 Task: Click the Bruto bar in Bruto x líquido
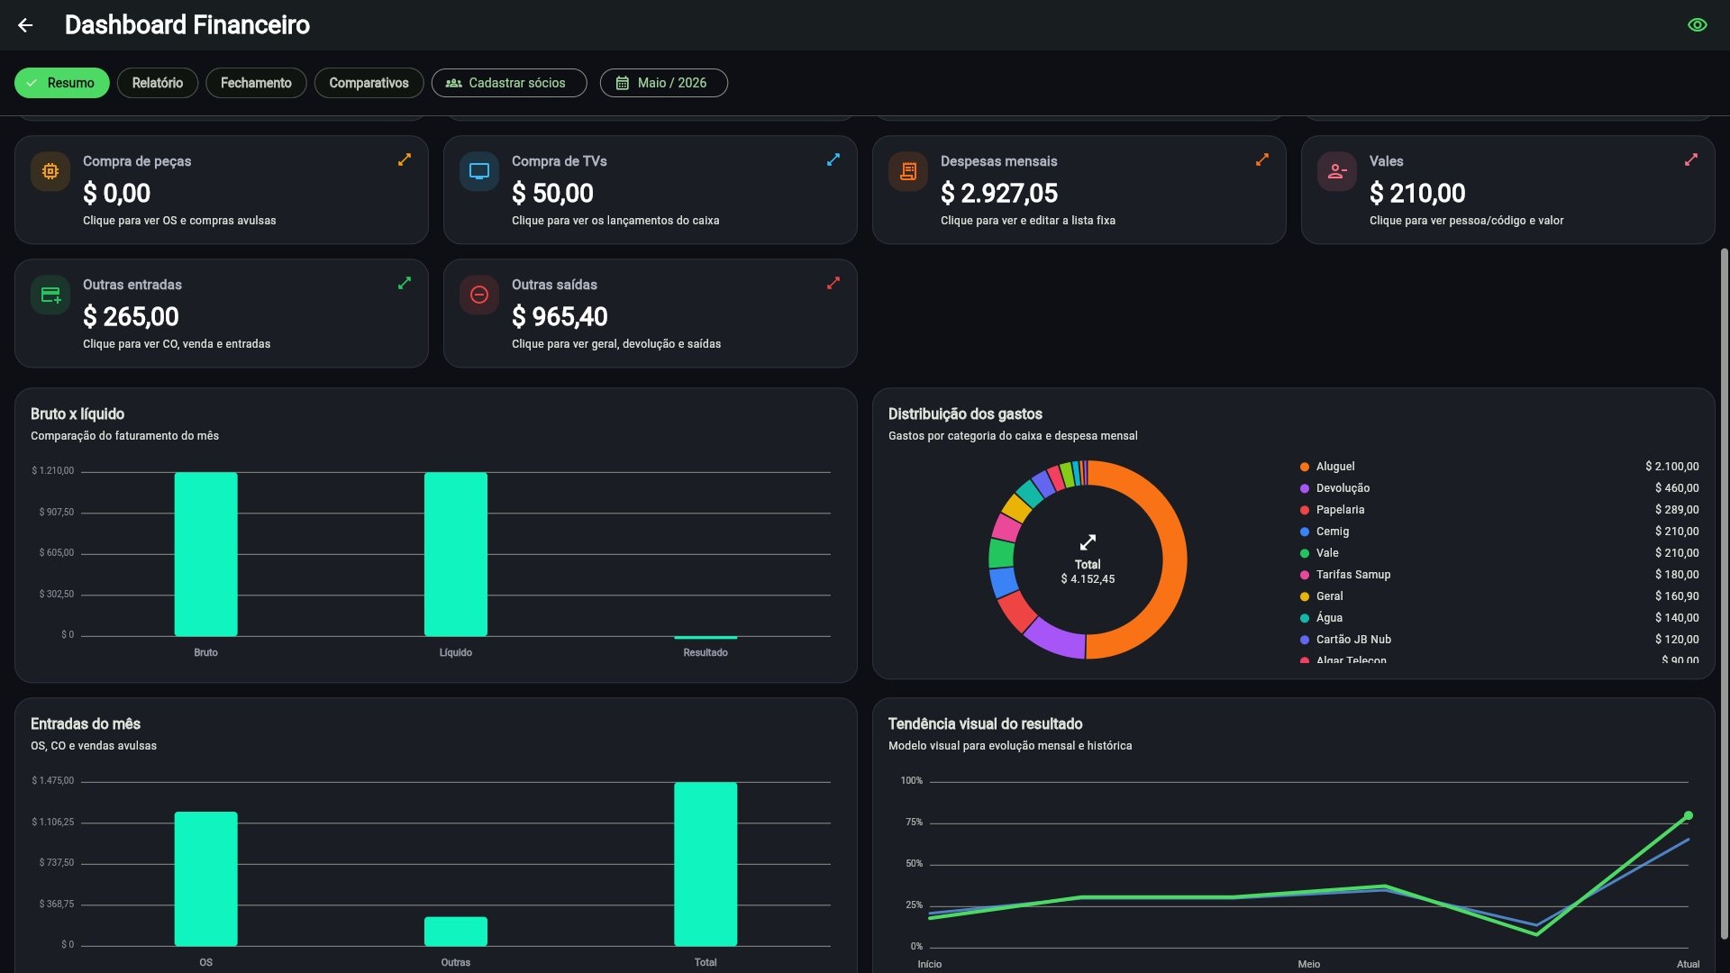coord(205,554)
